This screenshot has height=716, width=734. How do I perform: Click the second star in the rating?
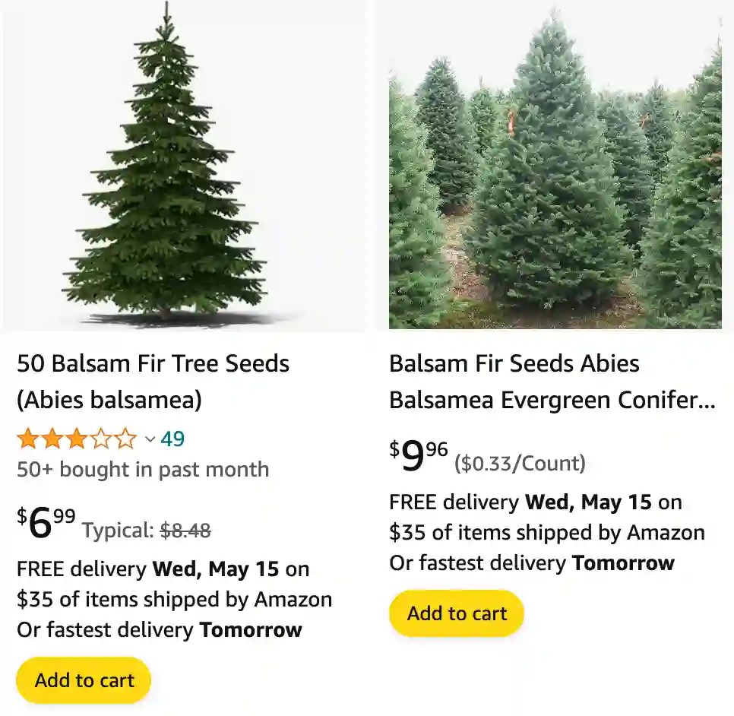click(x=51, y=438)
